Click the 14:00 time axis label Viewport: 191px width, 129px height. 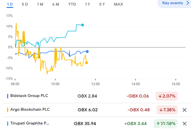[136, 84]
